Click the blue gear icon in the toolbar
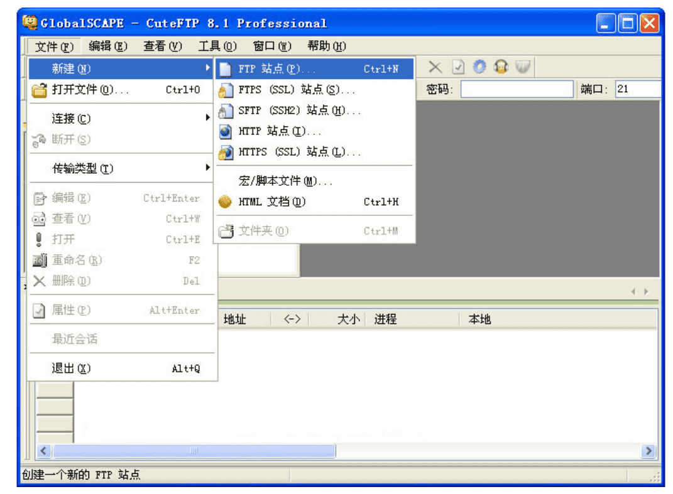The height and width of the screenshot is (494, 673). (479, 67)
